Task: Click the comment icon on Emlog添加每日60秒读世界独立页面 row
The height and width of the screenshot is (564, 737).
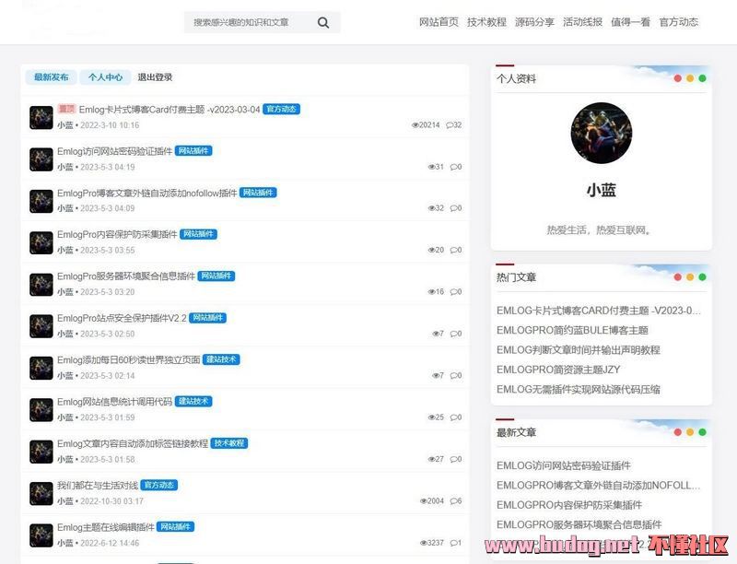Action: [453, 375]
